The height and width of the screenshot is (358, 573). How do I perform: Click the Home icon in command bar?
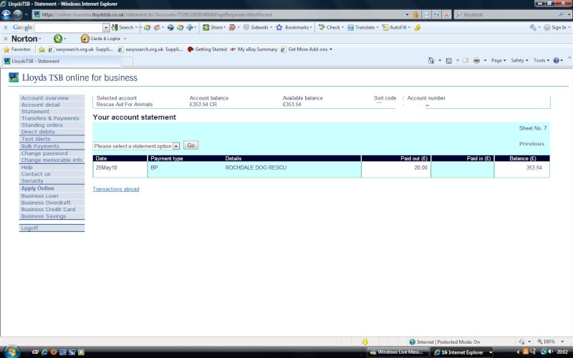431,61
